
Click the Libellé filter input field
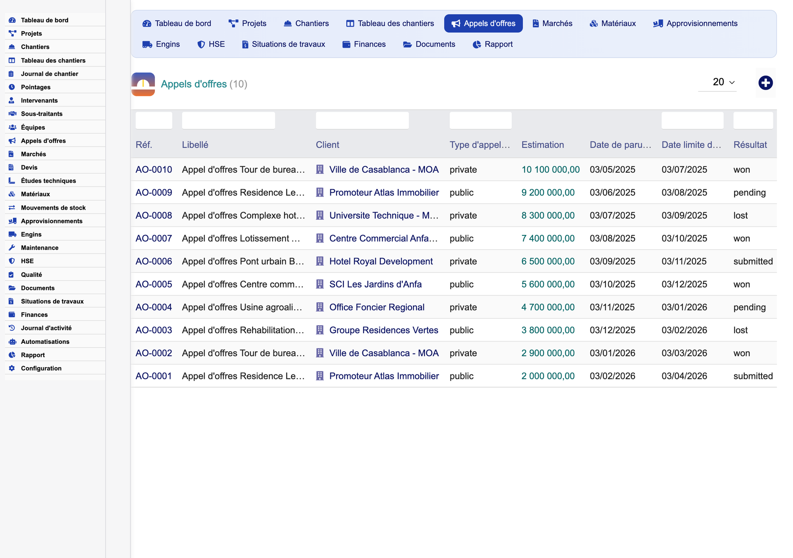click(229, 120)
